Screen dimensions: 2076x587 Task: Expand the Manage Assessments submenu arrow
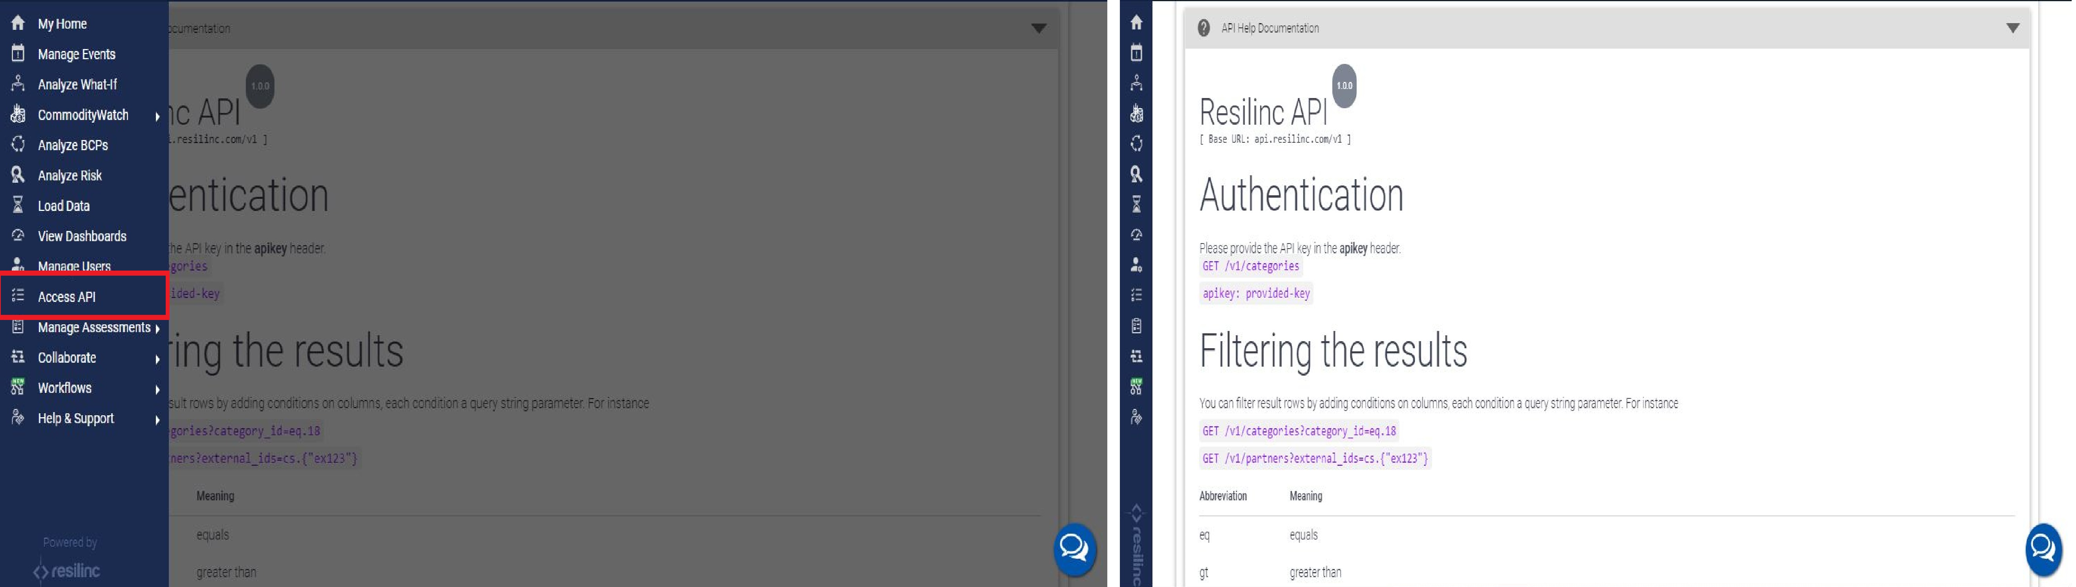(157, 329)
